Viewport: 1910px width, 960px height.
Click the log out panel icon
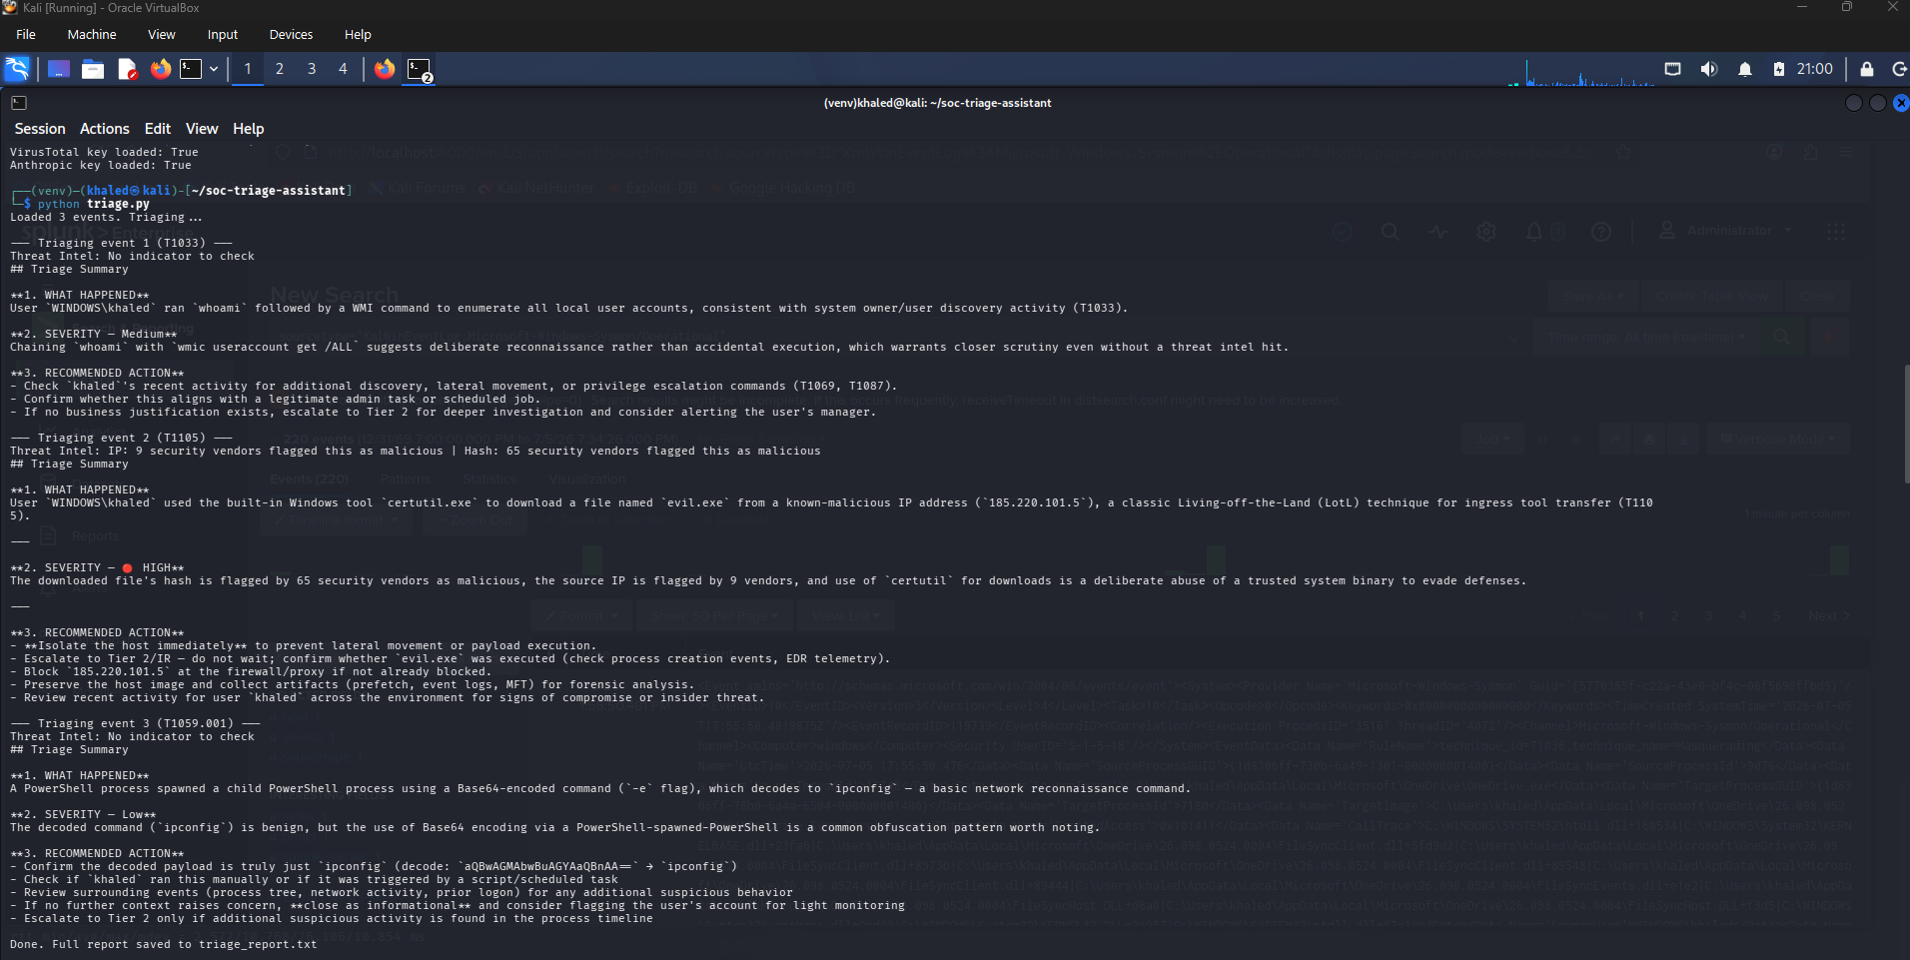[x=1899, y=69]
